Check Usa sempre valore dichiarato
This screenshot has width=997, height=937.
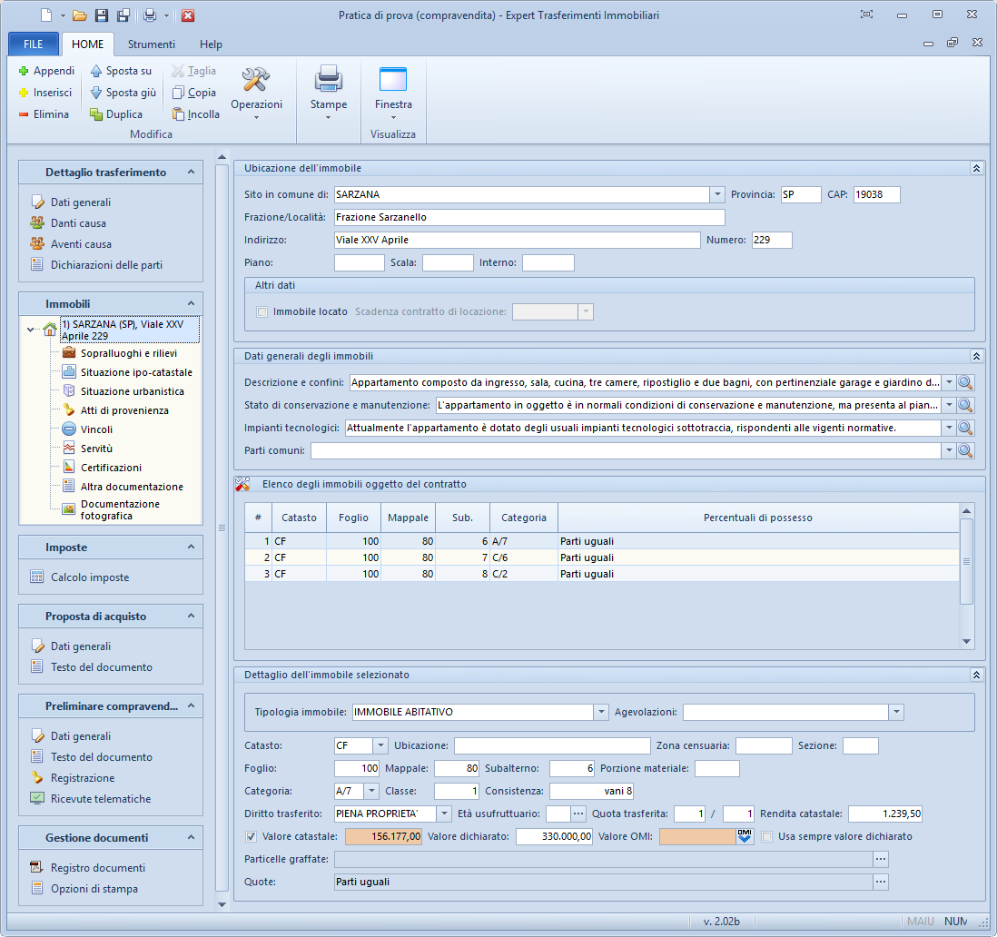pos(768,837)
